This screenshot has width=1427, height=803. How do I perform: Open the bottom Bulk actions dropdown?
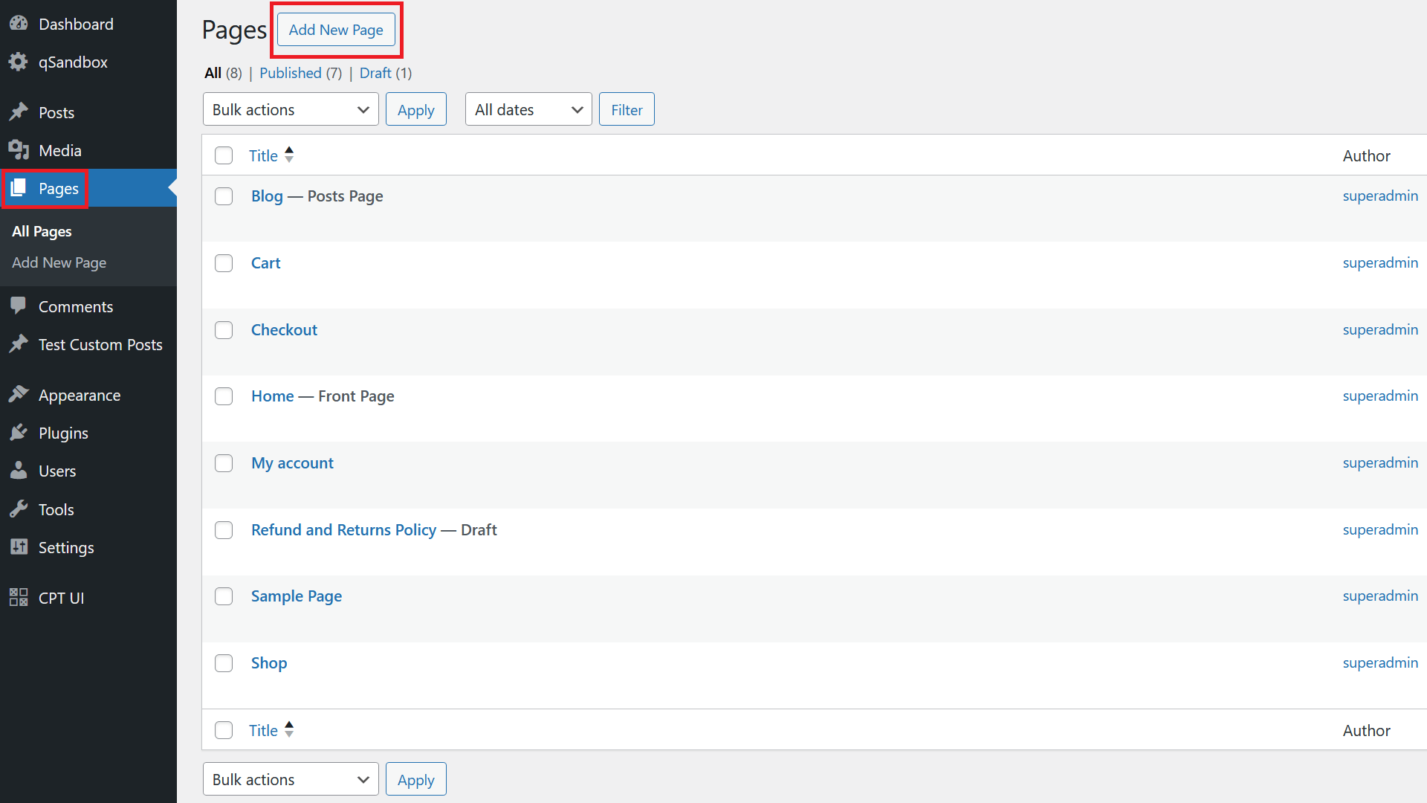(291, 779)
